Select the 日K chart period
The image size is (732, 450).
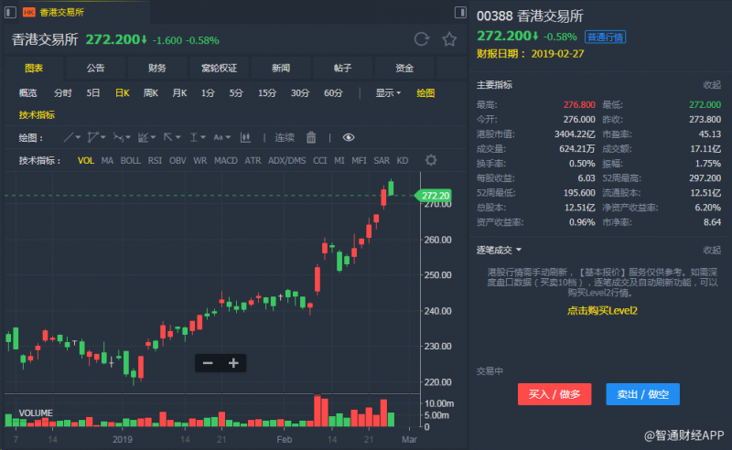point(123,93)
